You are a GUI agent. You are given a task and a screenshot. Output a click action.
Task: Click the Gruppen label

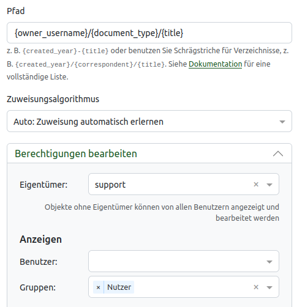[38, 287]
